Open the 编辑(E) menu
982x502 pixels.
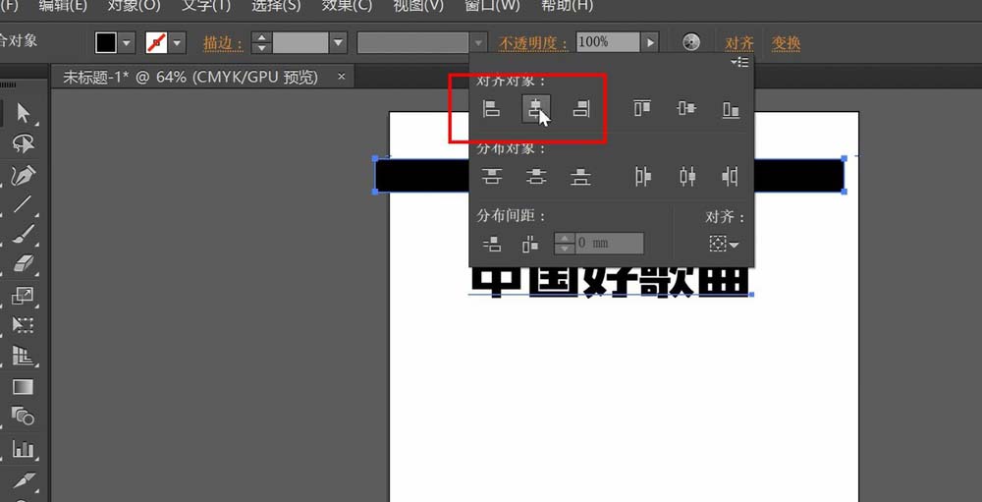(63, 6)
